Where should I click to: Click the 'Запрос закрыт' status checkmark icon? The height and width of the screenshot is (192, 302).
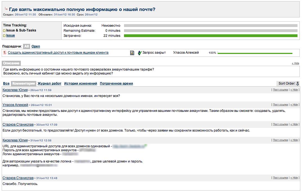click(140, 53)
